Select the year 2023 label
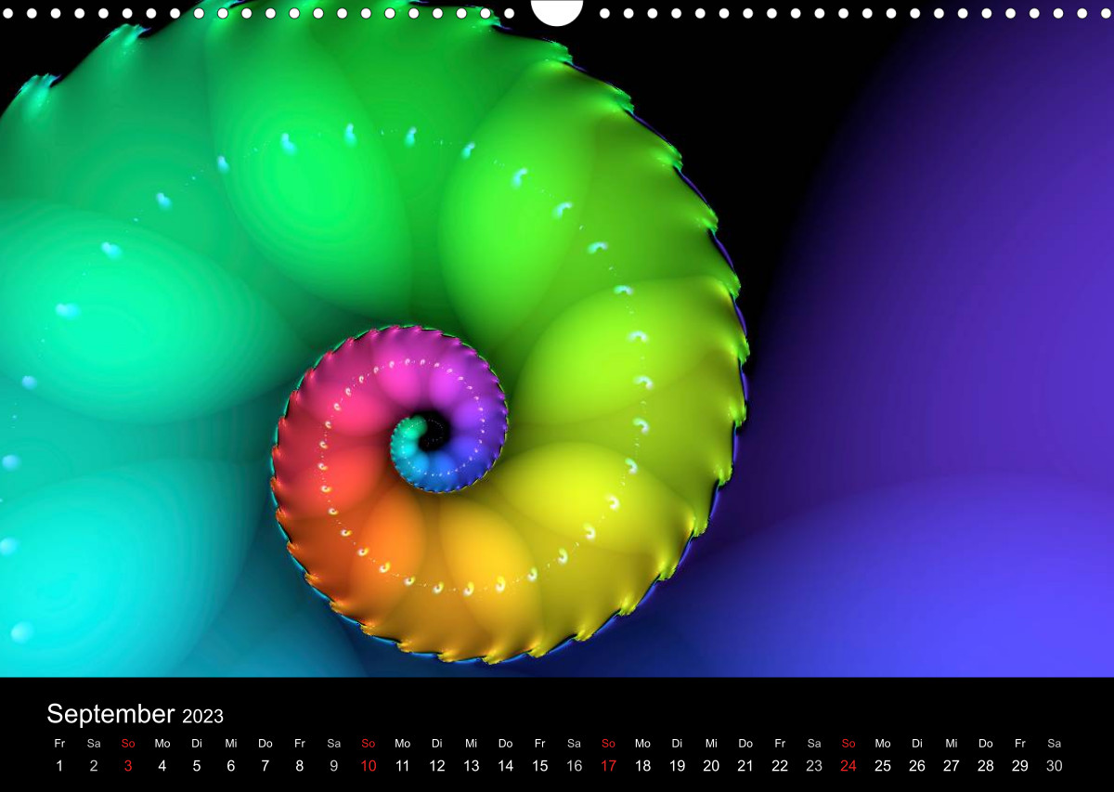1114x792 pixels. tap(202, 716)
